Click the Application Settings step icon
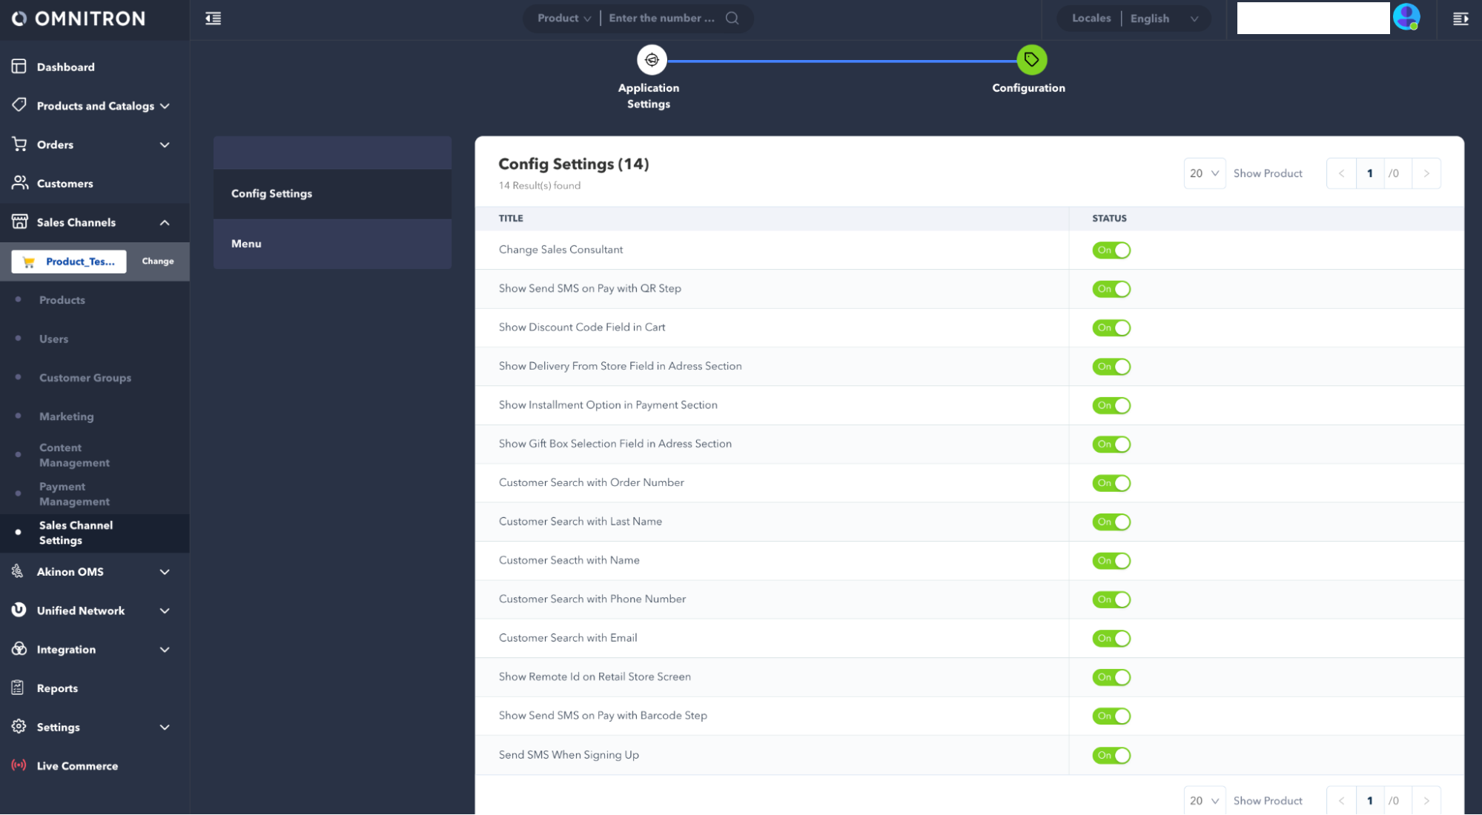 [x=652, y=60]
